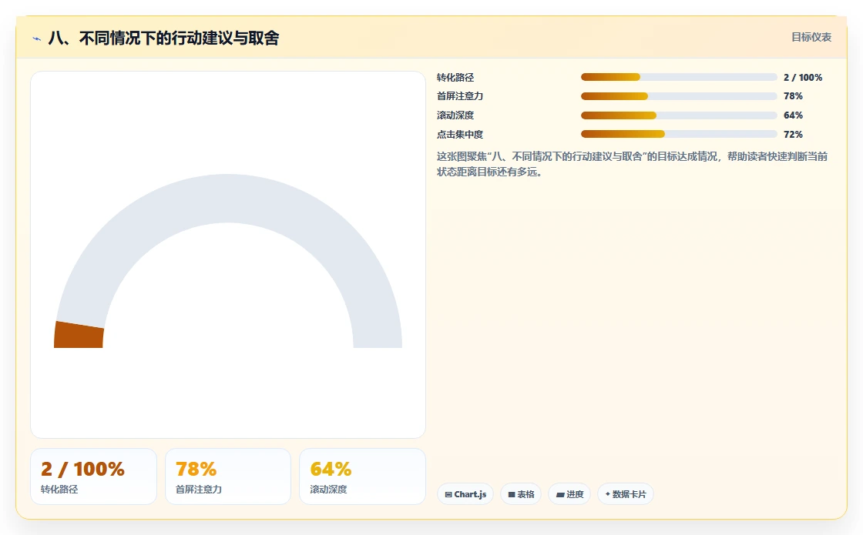The height and width of the screenshot is (535, 863).
Task: Click the 2 / 100% value beside the top bar
Action: coord(803,78)
